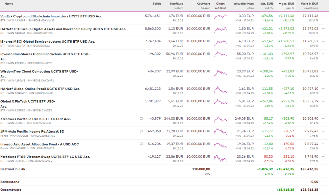Image resolution: width=329 pixels, height=195 pixels.
Task: Open more options for iShares MSCI Global Semiconductors
Action: click(324, 41)
